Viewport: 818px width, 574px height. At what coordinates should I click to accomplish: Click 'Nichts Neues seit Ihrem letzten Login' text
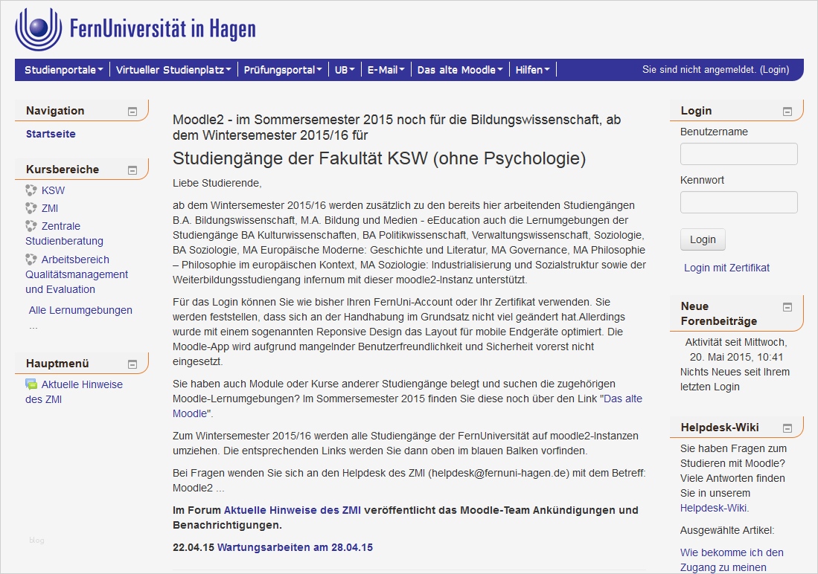(735, 379)
